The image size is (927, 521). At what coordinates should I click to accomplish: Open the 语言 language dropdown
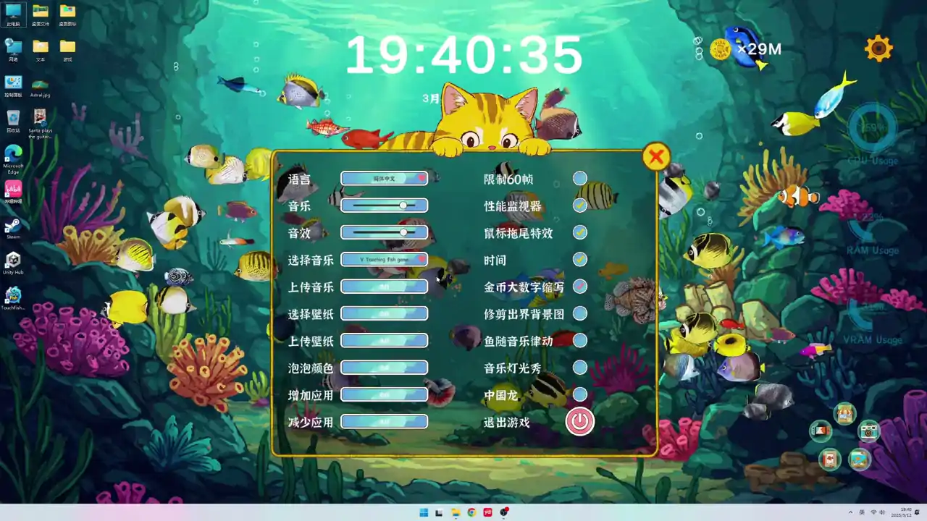[x=385, y=178]
